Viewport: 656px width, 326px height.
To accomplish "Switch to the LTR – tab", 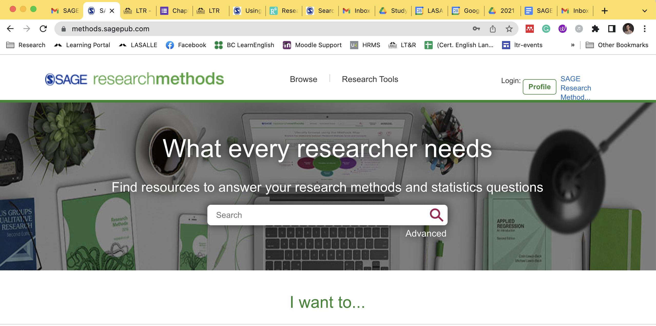I will [x=138, y=11].
